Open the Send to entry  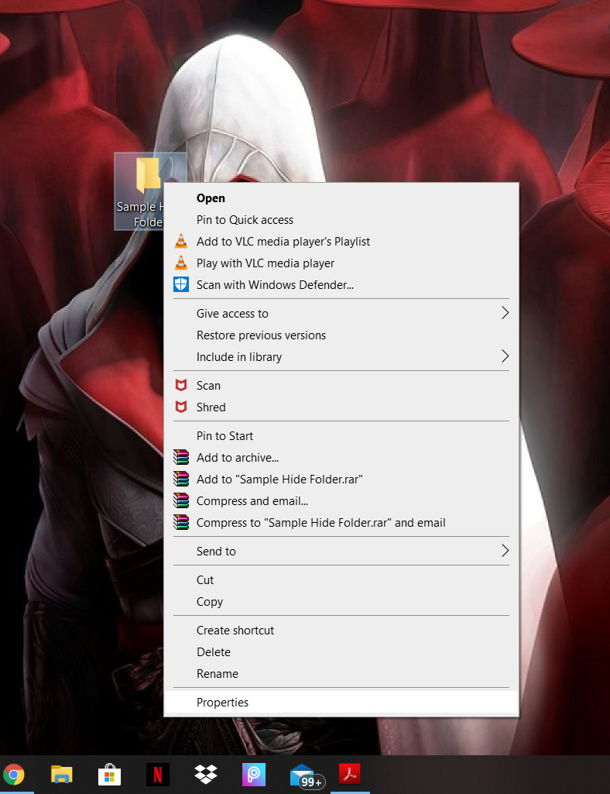[x=341, y=551]
